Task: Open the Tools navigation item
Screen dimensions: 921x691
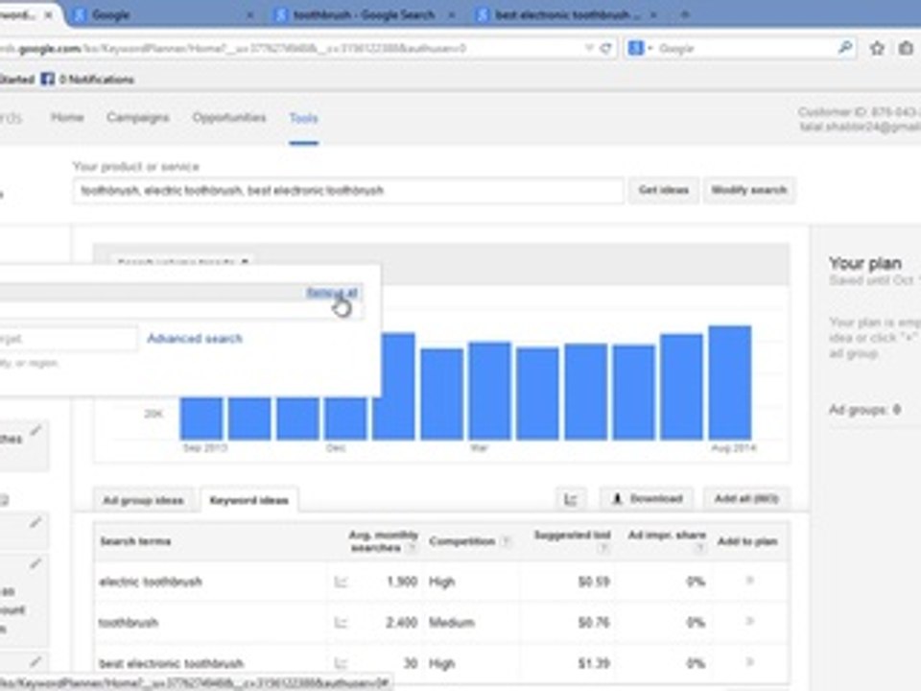Action: tap(303, 118)
